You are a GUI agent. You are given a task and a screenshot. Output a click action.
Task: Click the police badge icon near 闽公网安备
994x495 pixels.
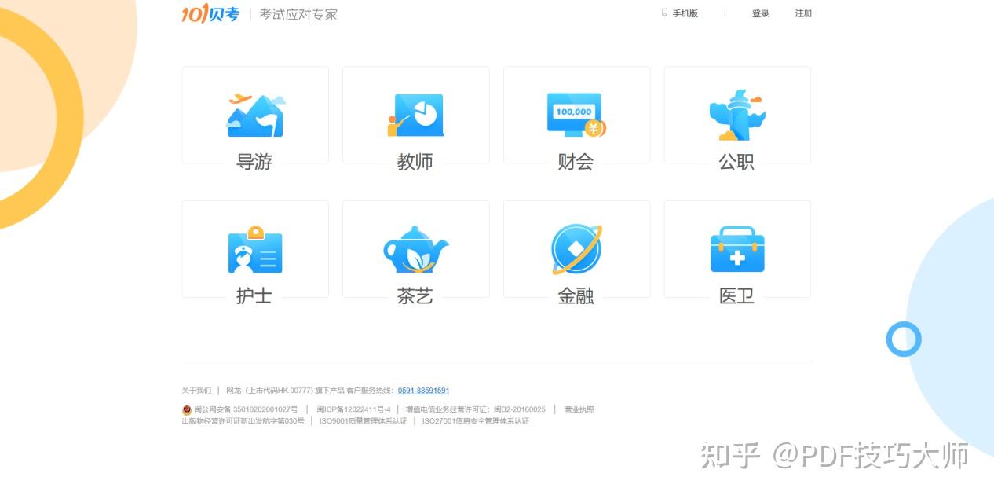pyautogui.click(x=187, y=409)
